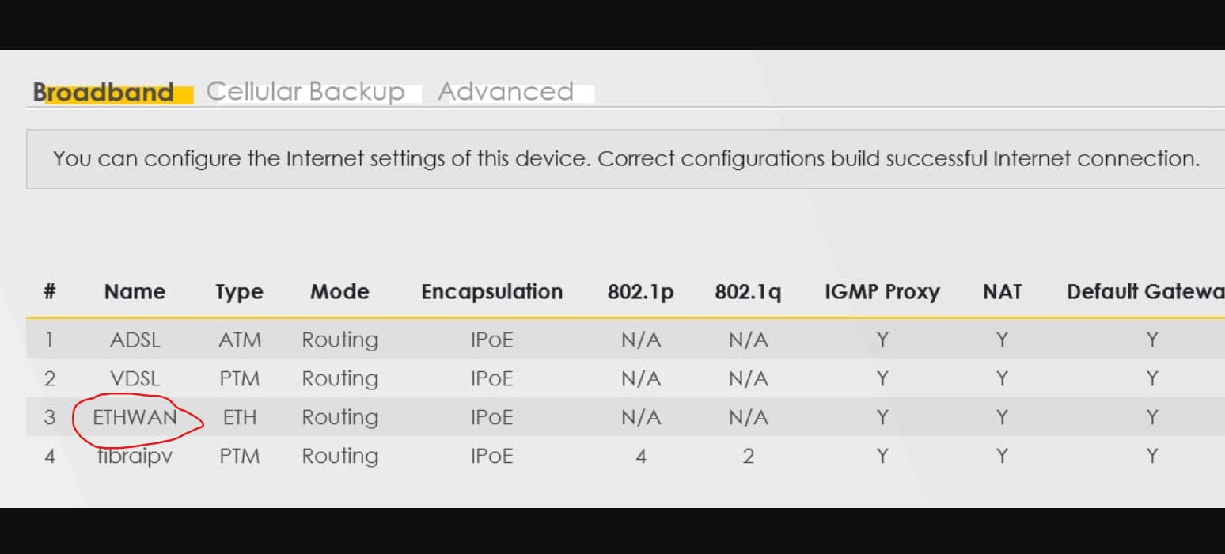Click the ETH type in ETHWAN row
Viewport: 1225px width, 554px height.
pyautogui.click(x=239, y=417)
